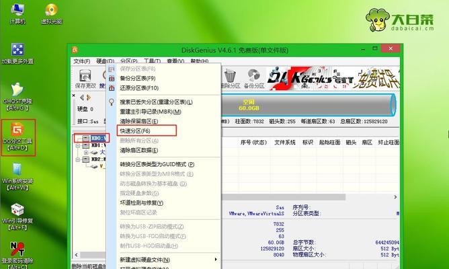Open the 计算机 desktop icon

pyautogui.click(x=17, y=13)
